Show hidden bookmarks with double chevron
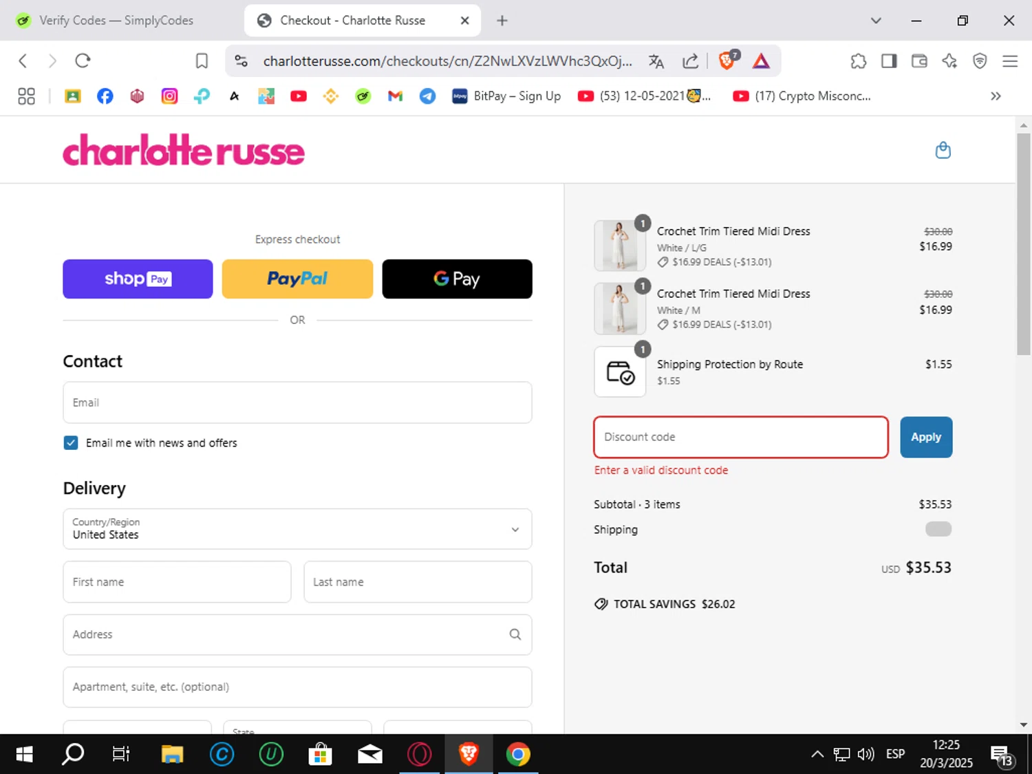 click(996, 96)
